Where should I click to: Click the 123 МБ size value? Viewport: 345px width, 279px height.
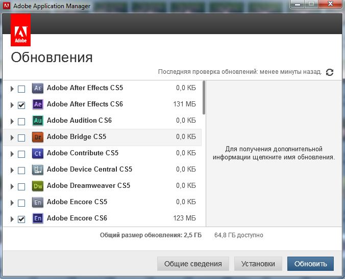184,218
